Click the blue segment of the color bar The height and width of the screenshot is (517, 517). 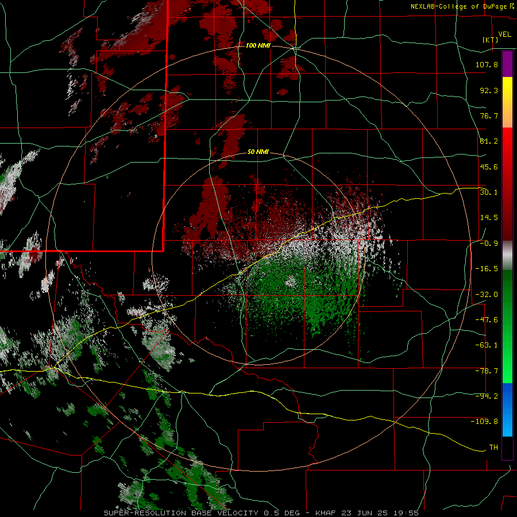[x=507, y=410]
